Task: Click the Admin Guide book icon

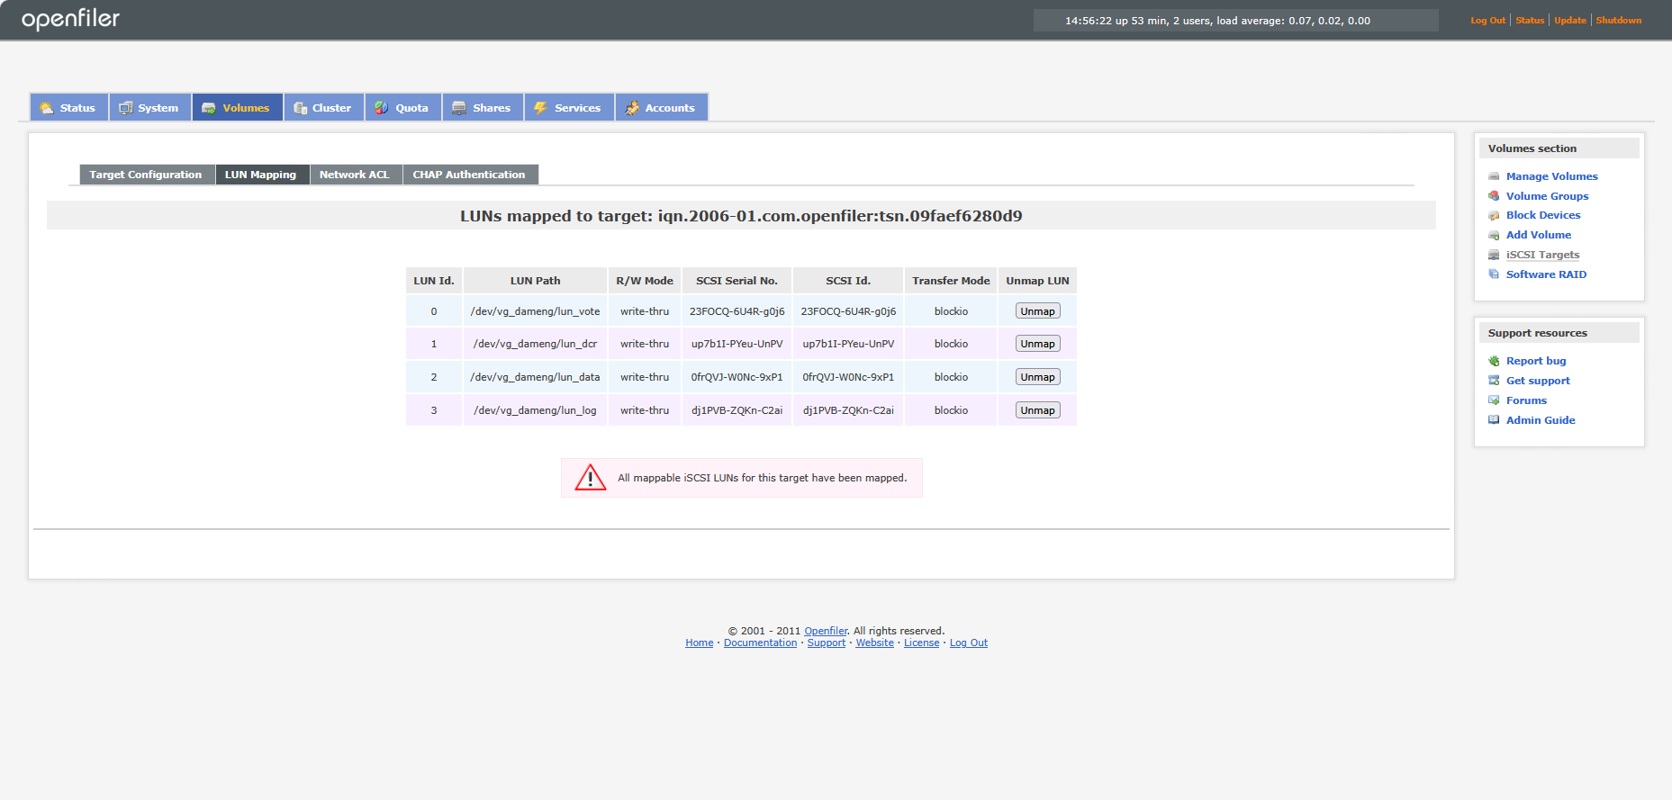Action: [1494, 420]
